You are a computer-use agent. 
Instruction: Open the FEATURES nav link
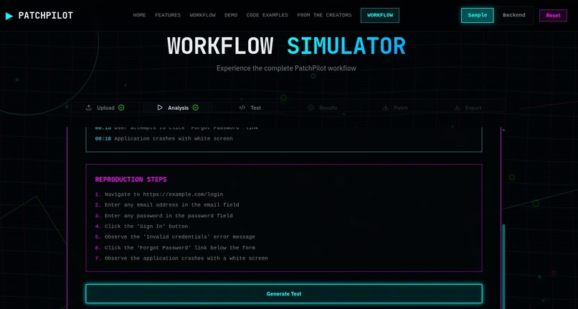coord(168,15)
